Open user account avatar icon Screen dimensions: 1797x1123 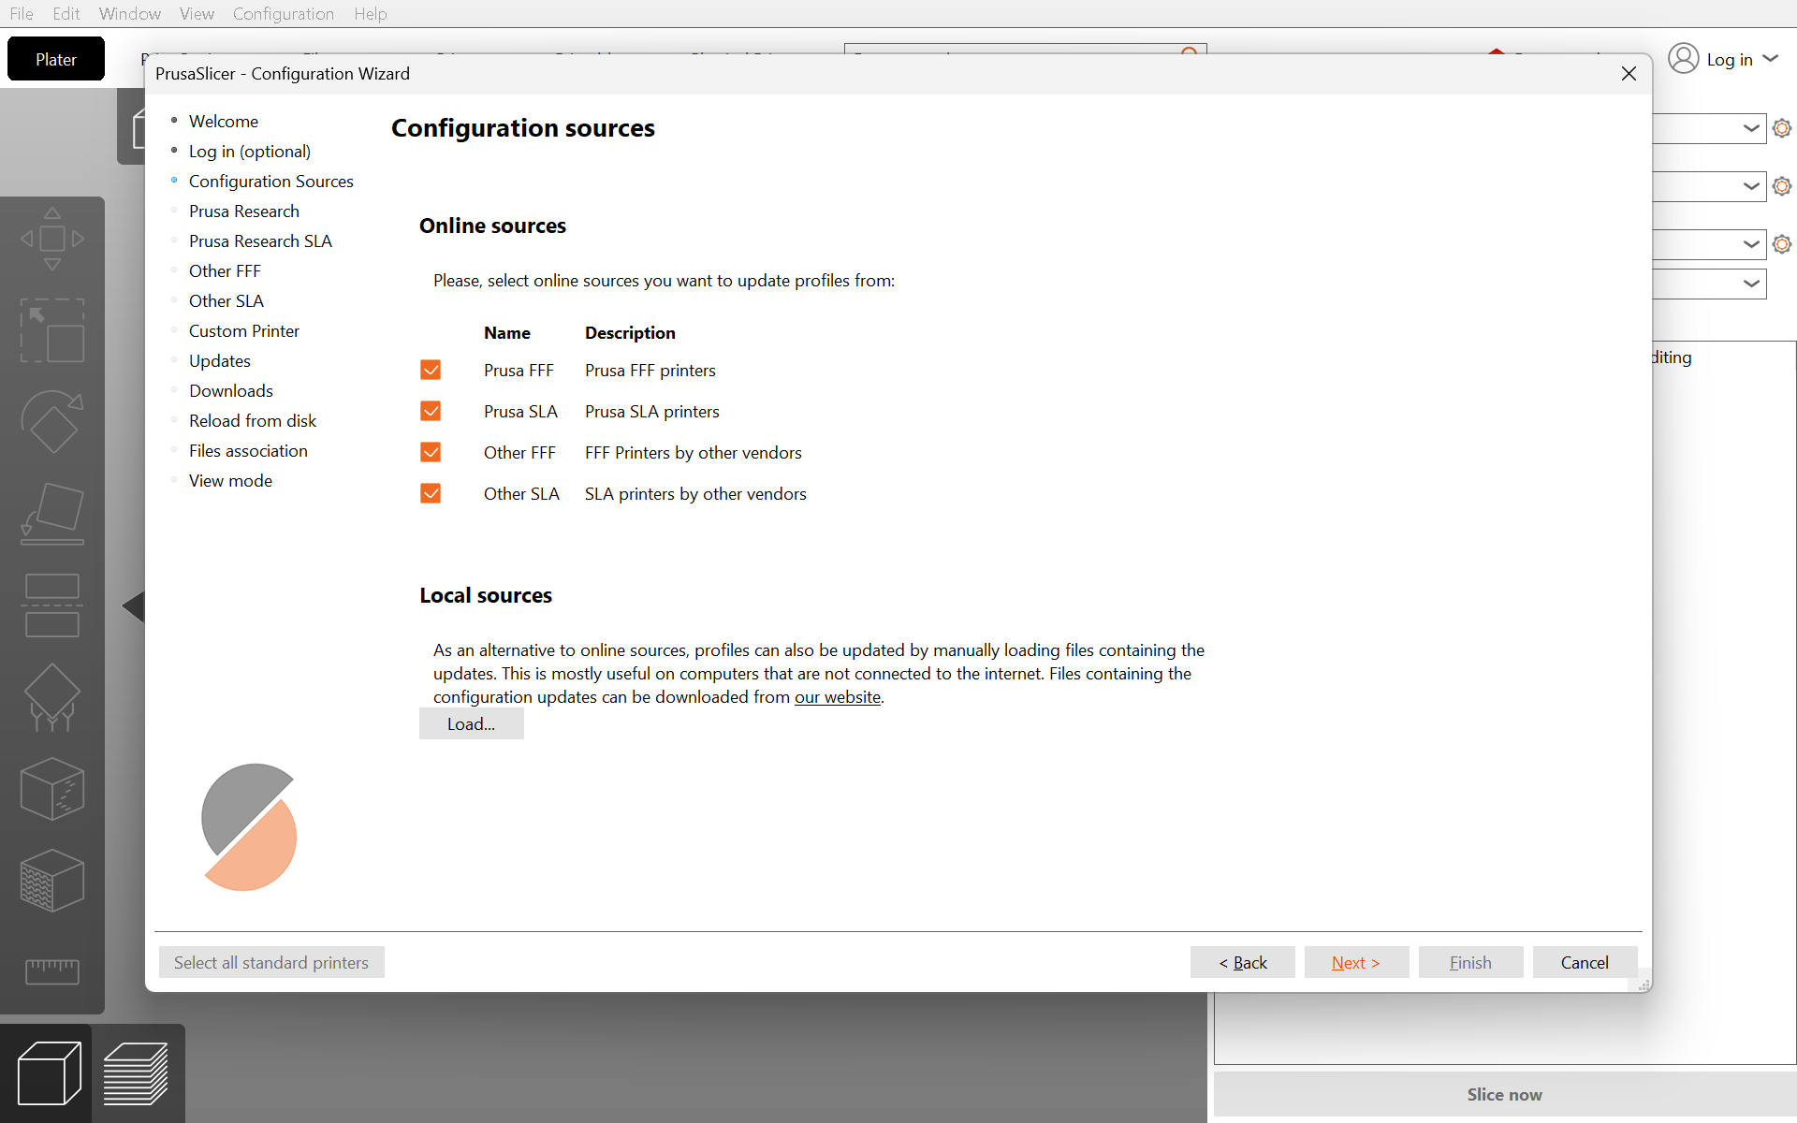[1683, 59]
